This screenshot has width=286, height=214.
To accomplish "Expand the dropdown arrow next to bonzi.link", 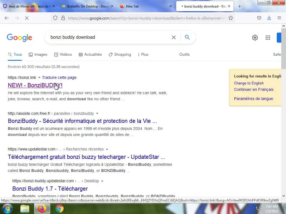I will click(x=39, y=78).
